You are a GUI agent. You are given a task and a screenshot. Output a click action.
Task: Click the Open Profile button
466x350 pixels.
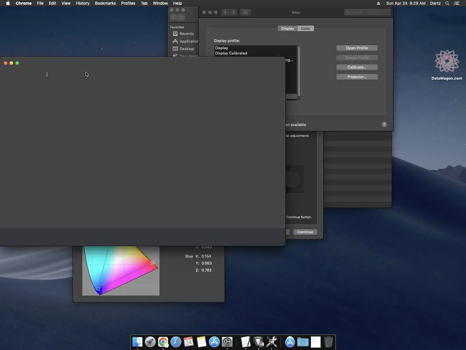(x=357, y=48)
